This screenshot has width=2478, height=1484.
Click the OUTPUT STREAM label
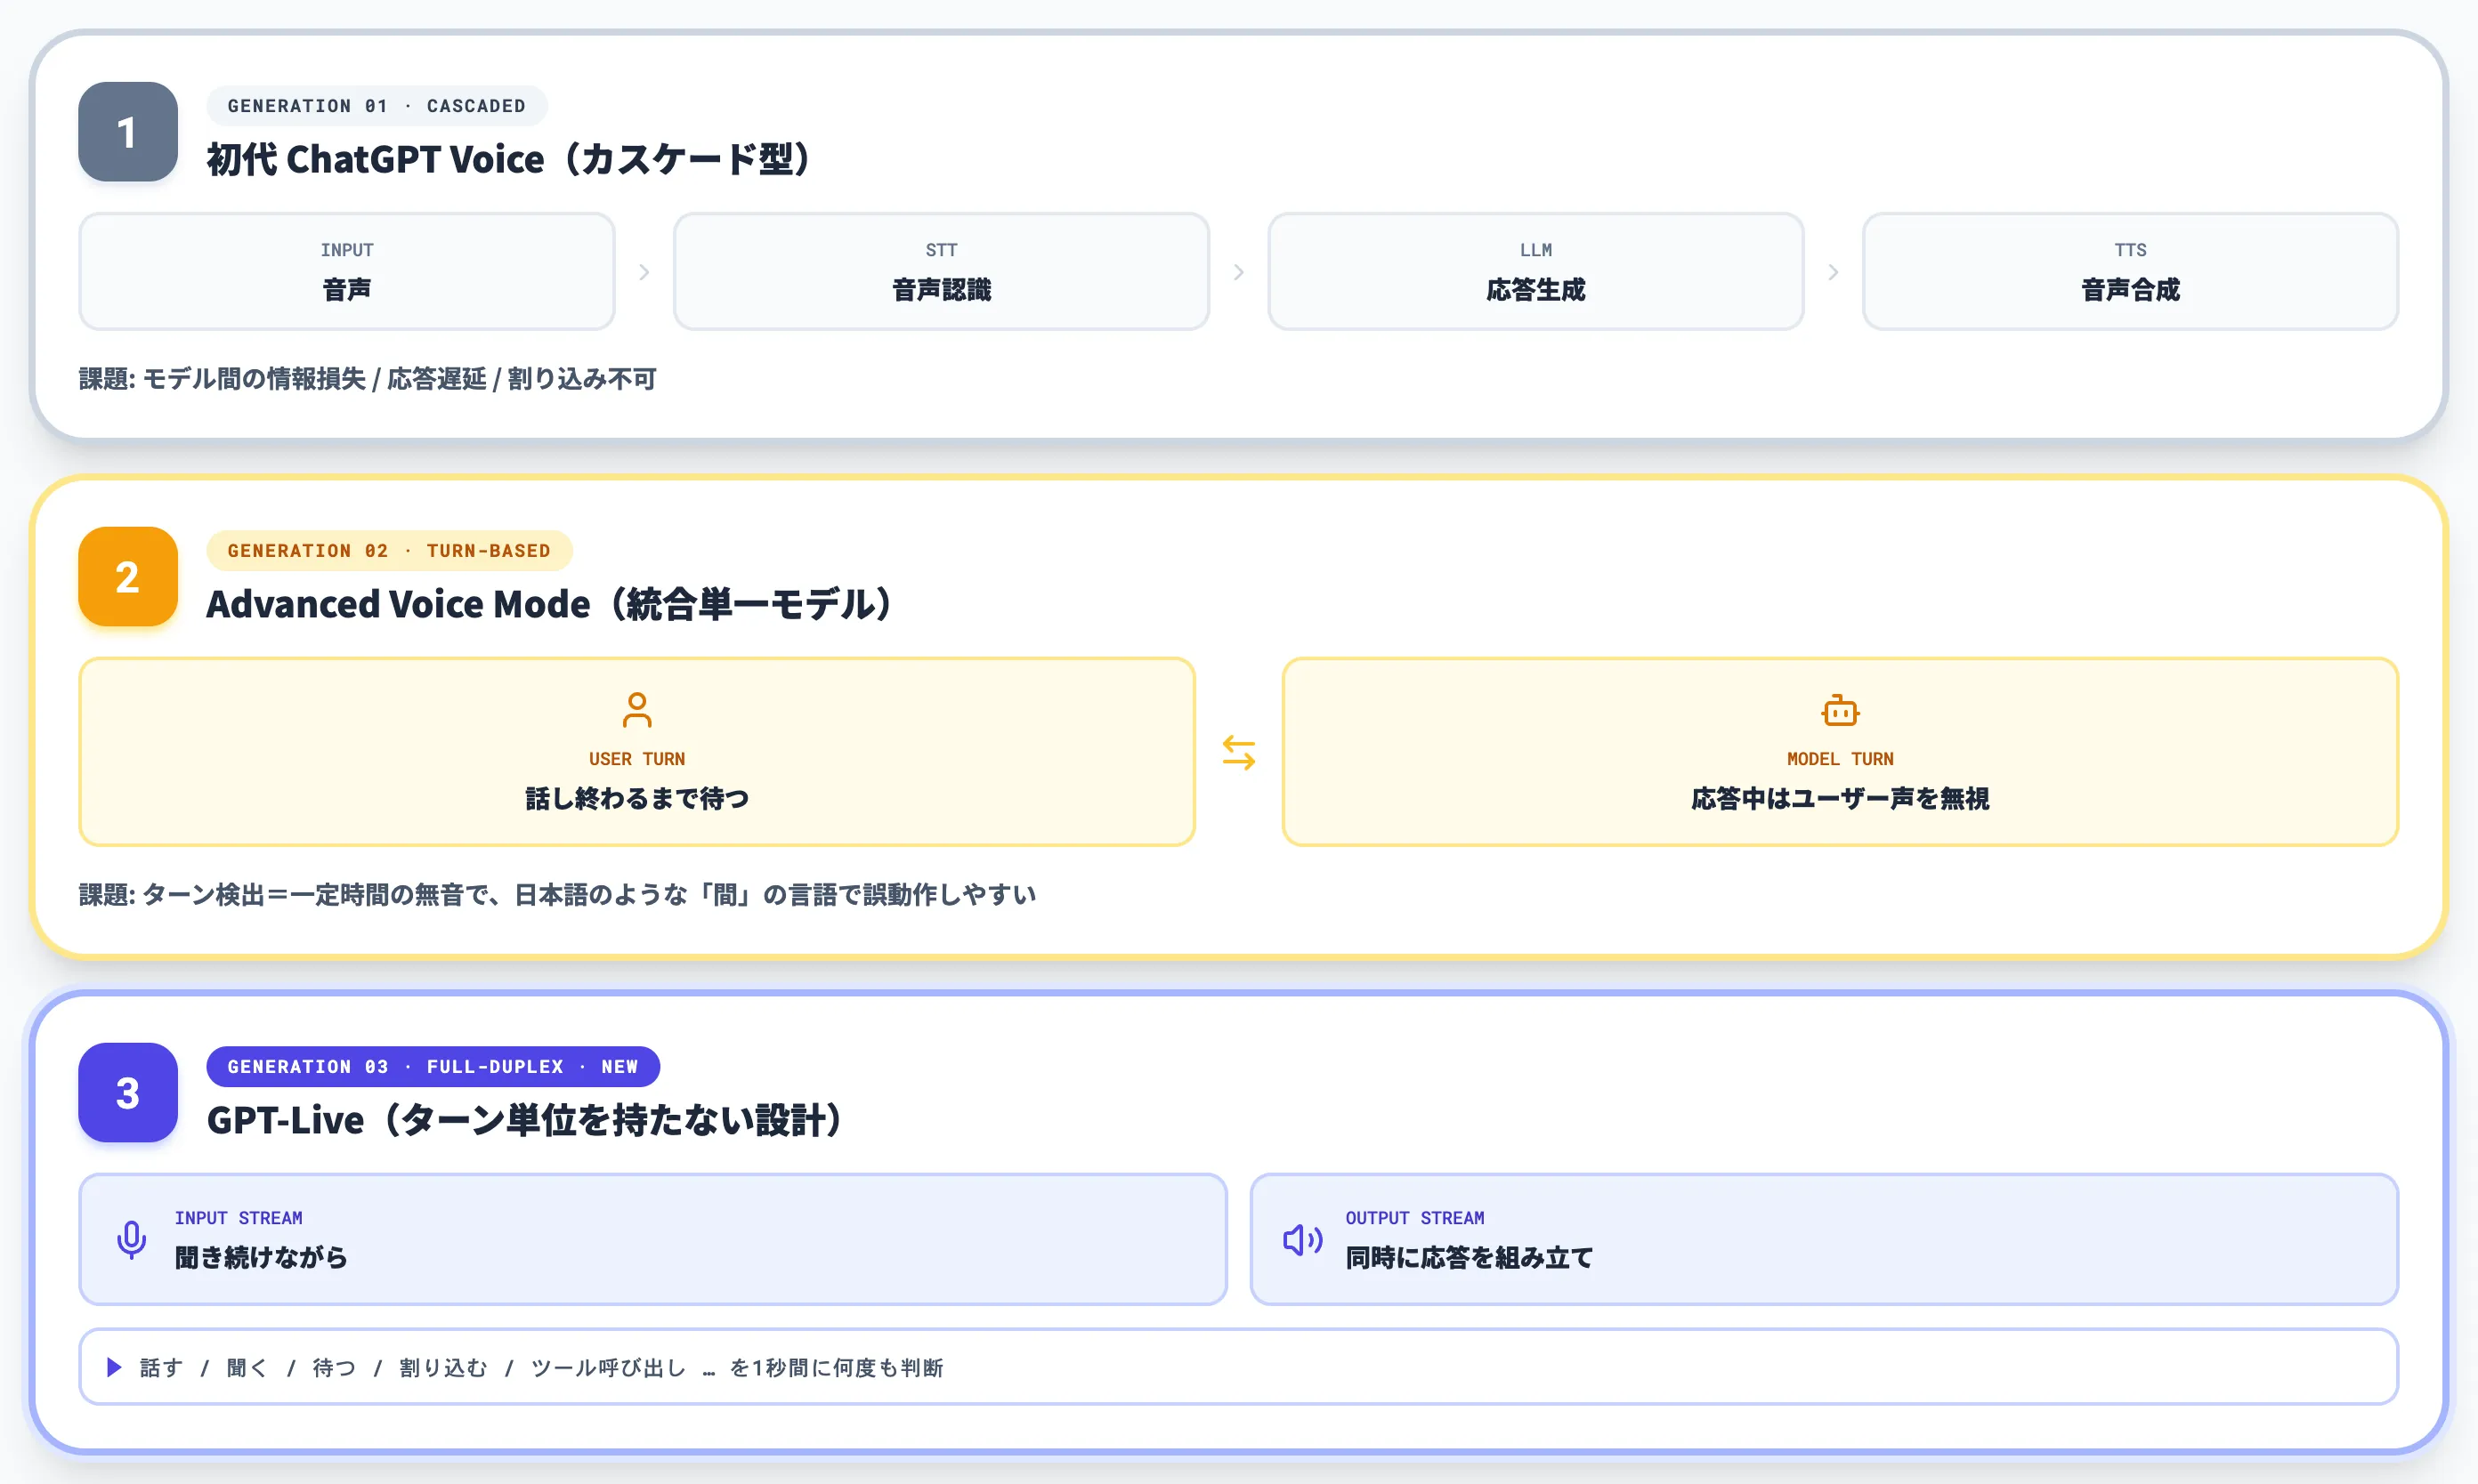click(x=1414, y=1218)
